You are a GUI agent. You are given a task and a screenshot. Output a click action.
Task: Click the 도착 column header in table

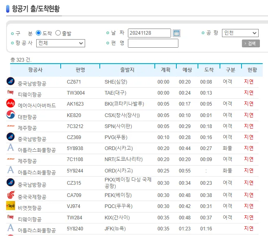click(209, 70)
